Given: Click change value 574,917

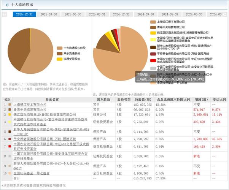Looking at the screenshot, I should tap(199, 109).
